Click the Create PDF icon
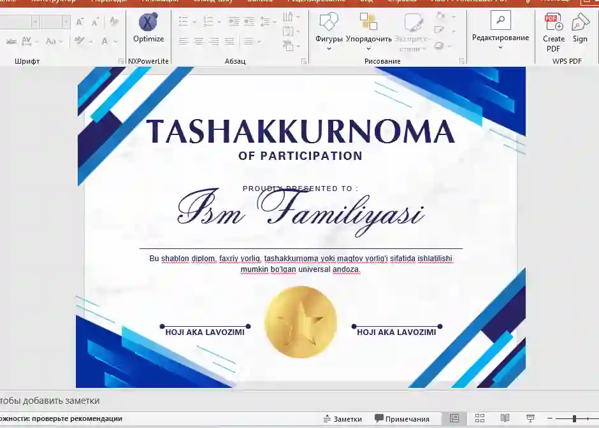This screenshot has height=428, width=599. 554,22
